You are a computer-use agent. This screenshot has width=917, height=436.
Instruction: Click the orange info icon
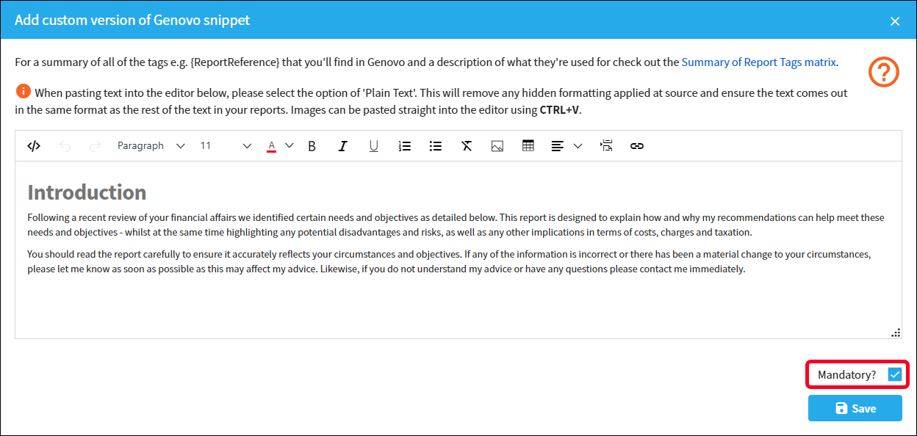[24, 92]
